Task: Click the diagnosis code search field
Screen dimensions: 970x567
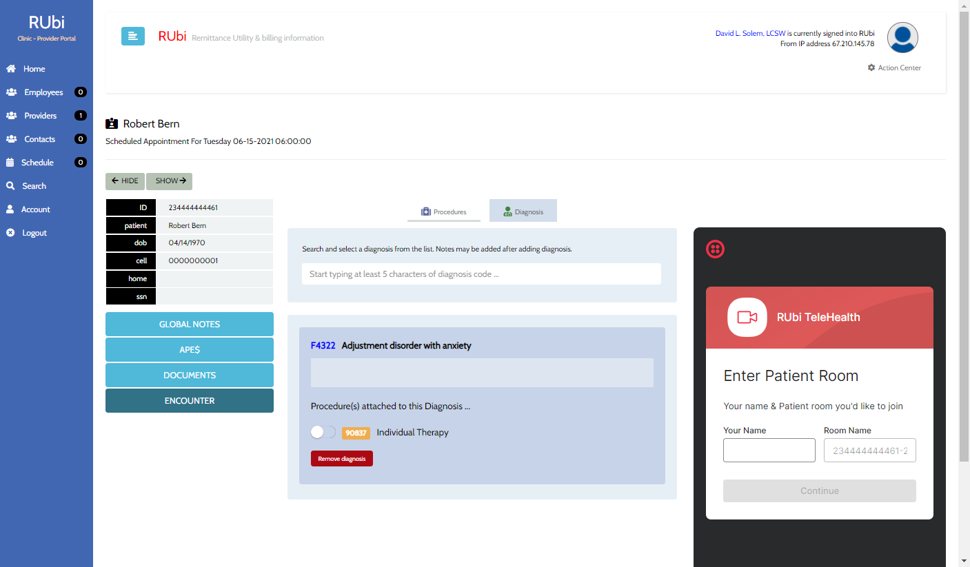Action: coord(481,274)
